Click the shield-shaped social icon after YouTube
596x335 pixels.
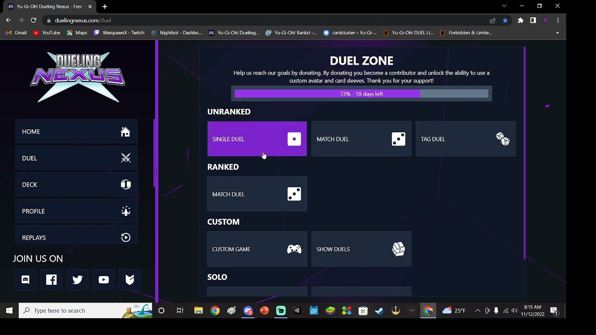pos(130,280)
